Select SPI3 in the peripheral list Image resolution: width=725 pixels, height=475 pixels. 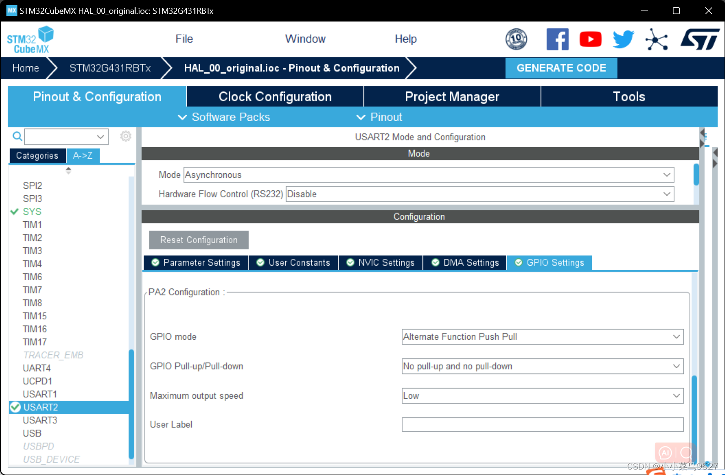pos(32,198)
